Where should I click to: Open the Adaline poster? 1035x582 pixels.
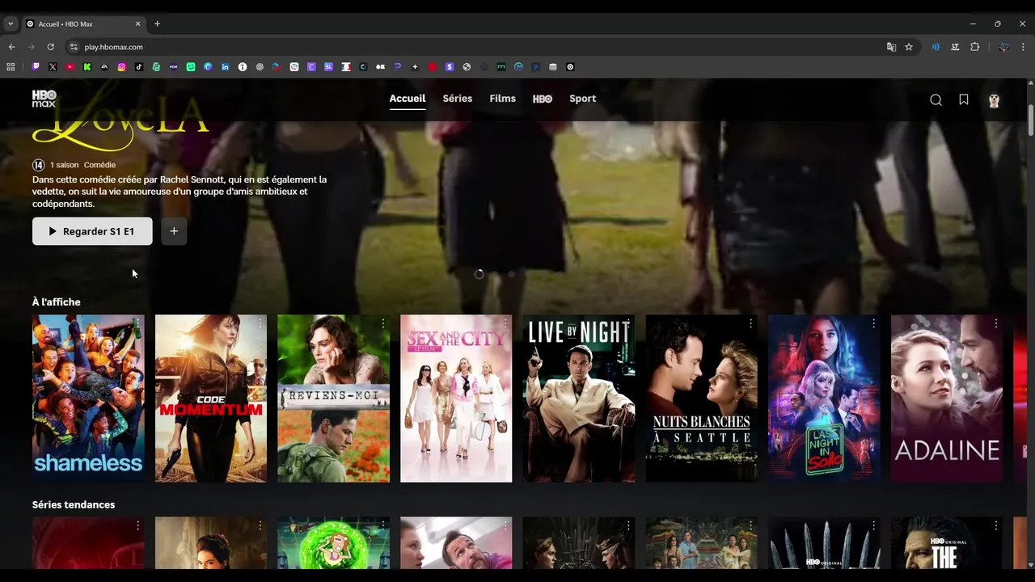[947, 399]
